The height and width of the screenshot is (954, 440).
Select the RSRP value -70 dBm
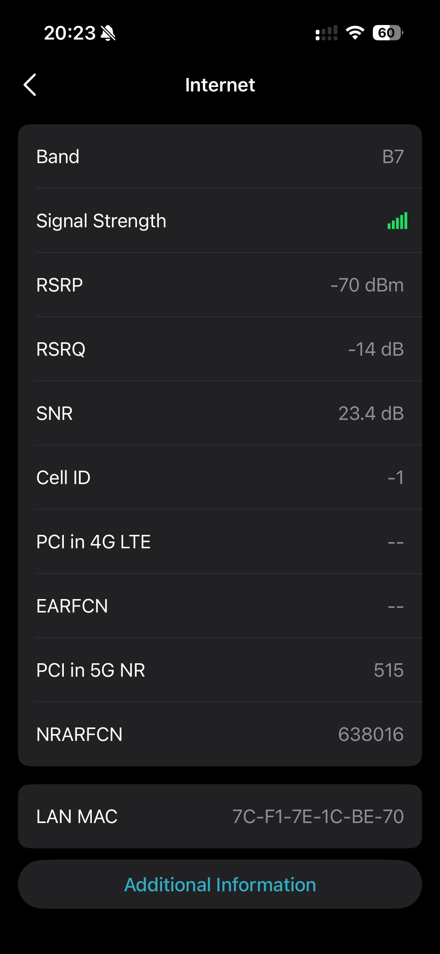367,285
